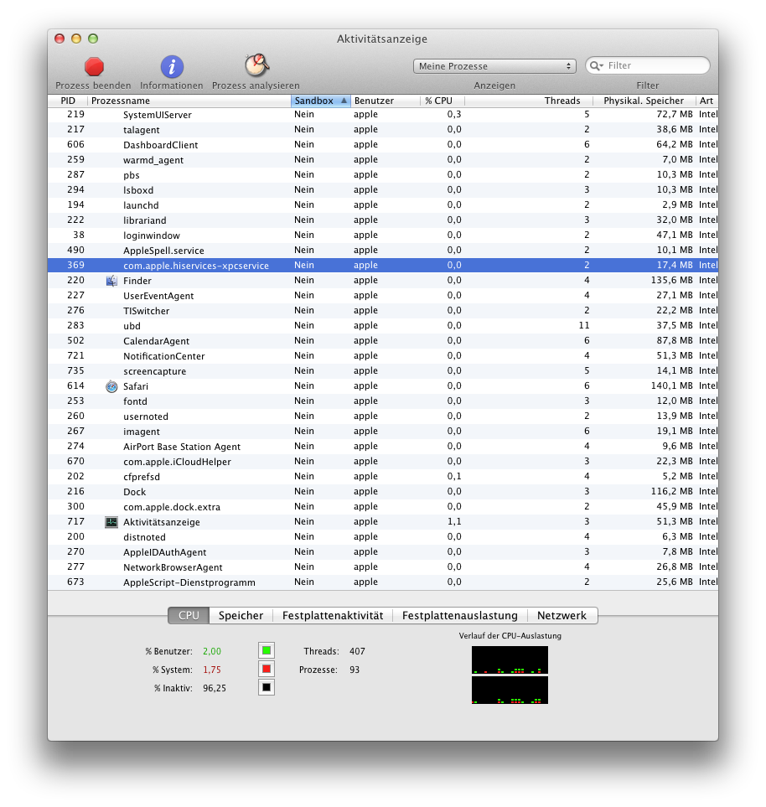Select the DashboardClient process row

point(383,145)
